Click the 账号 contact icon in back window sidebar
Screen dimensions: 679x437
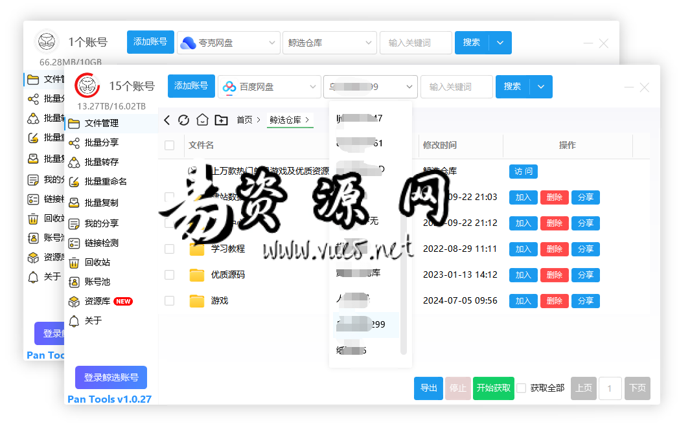click(x=33, y=238)
